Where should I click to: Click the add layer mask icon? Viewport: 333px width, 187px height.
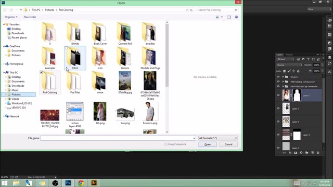(x=296, y=153)
